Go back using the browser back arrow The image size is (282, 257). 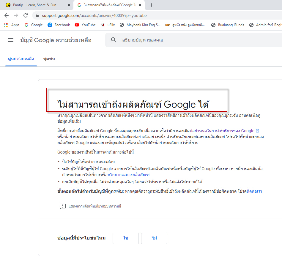(7, 15)
